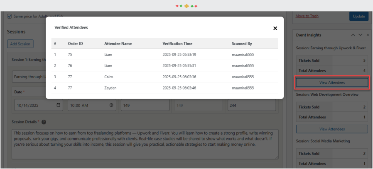
Task: View Attendees for Web Development Overview session
Action: pos(332,129)
